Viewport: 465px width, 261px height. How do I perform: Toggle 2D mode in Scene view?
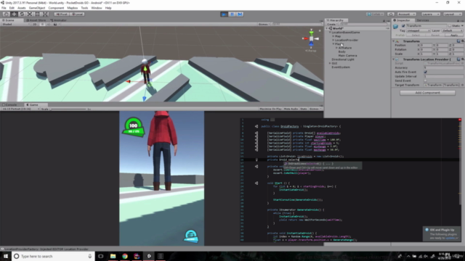click(35, 24)
